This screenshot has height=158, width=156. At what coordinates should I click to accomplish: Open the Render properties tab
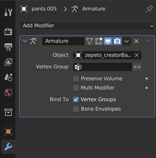click(x=8, y=32)
